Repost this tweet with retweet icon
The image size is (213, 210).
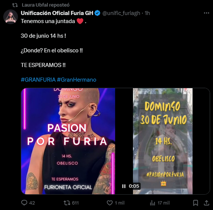67,203
